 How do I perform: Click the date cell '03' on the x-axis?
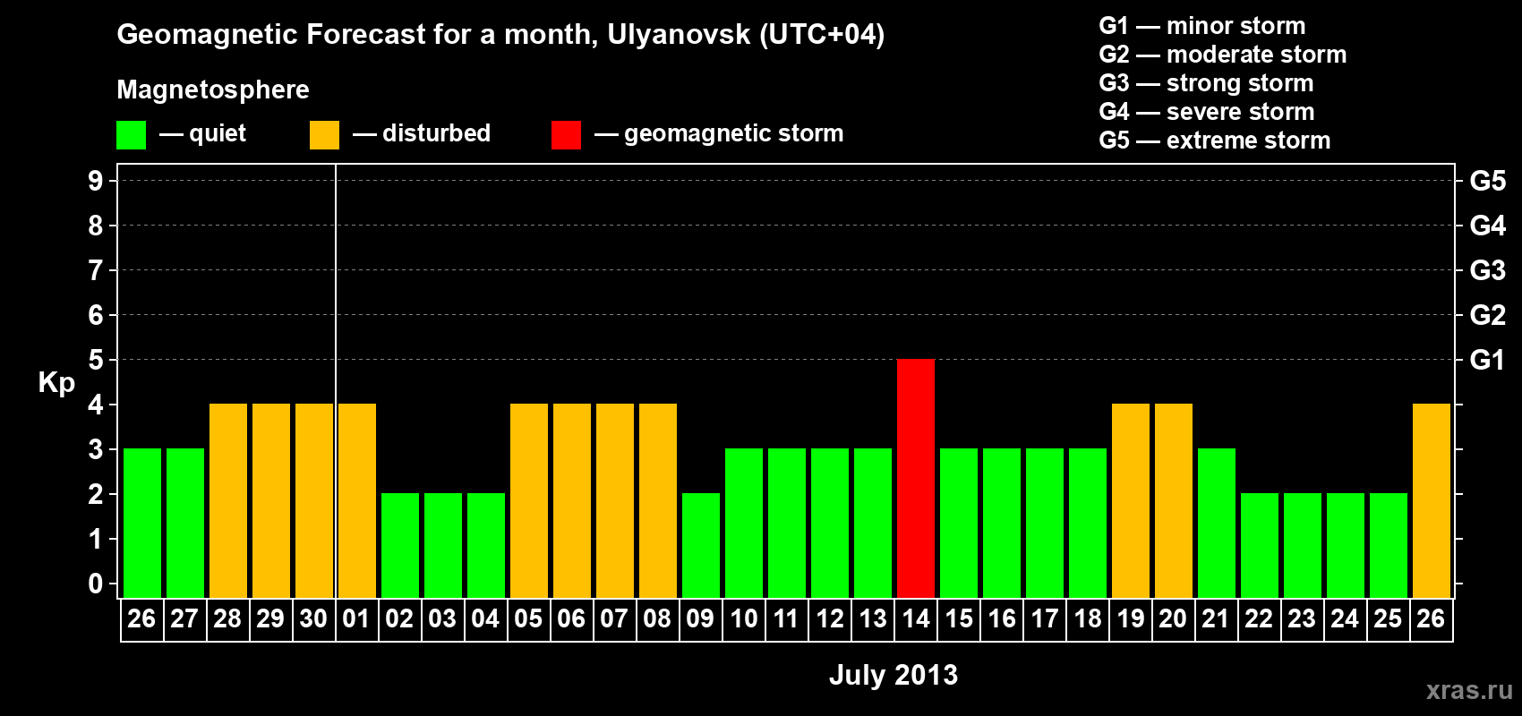443,619
